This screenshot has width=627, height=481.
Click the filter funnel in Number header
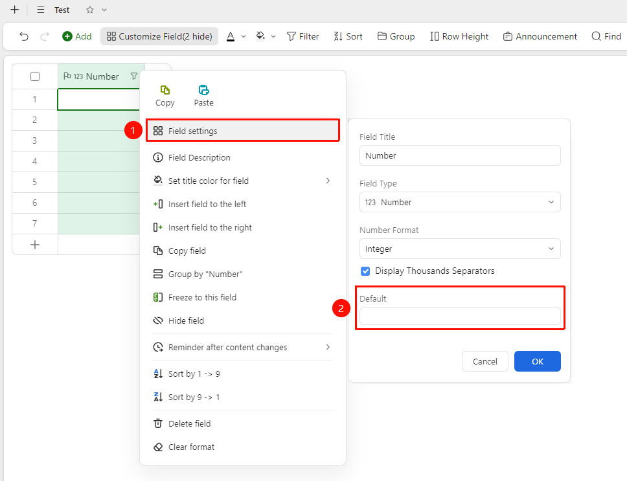coord(134,76)
